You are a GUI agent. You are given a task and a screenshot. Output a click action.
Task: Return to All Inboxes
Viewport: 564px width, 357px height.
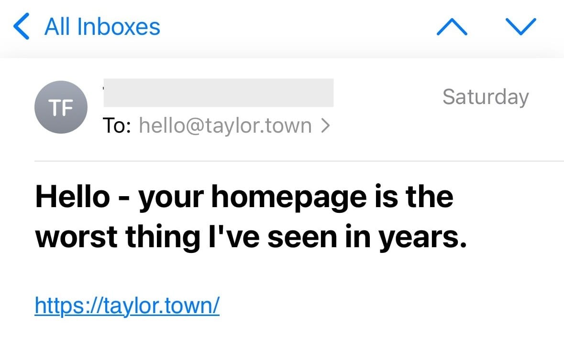coord(102,27)
